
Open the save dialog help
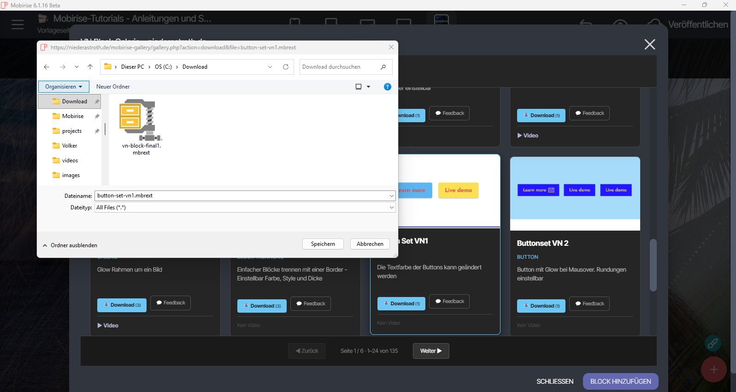(x=388, y=87)
